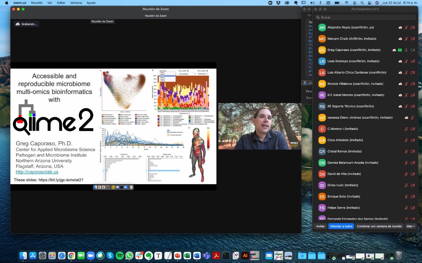
Task: Click Silenciar a todos button
Action: point(341,226)
